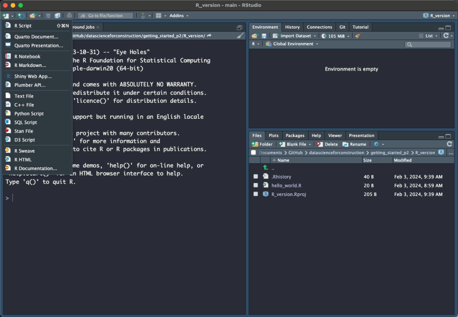Select the R_version.Rproj checkbox
Image resolution: width=458 pixels, height=317 pixels.
[255, 194]
